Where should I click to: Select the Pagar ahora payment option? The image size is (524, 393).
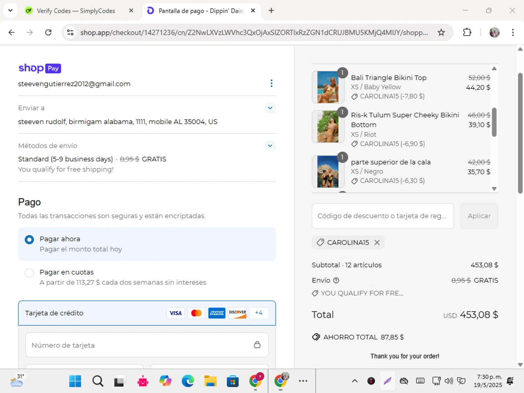click(x=29, y=239)
